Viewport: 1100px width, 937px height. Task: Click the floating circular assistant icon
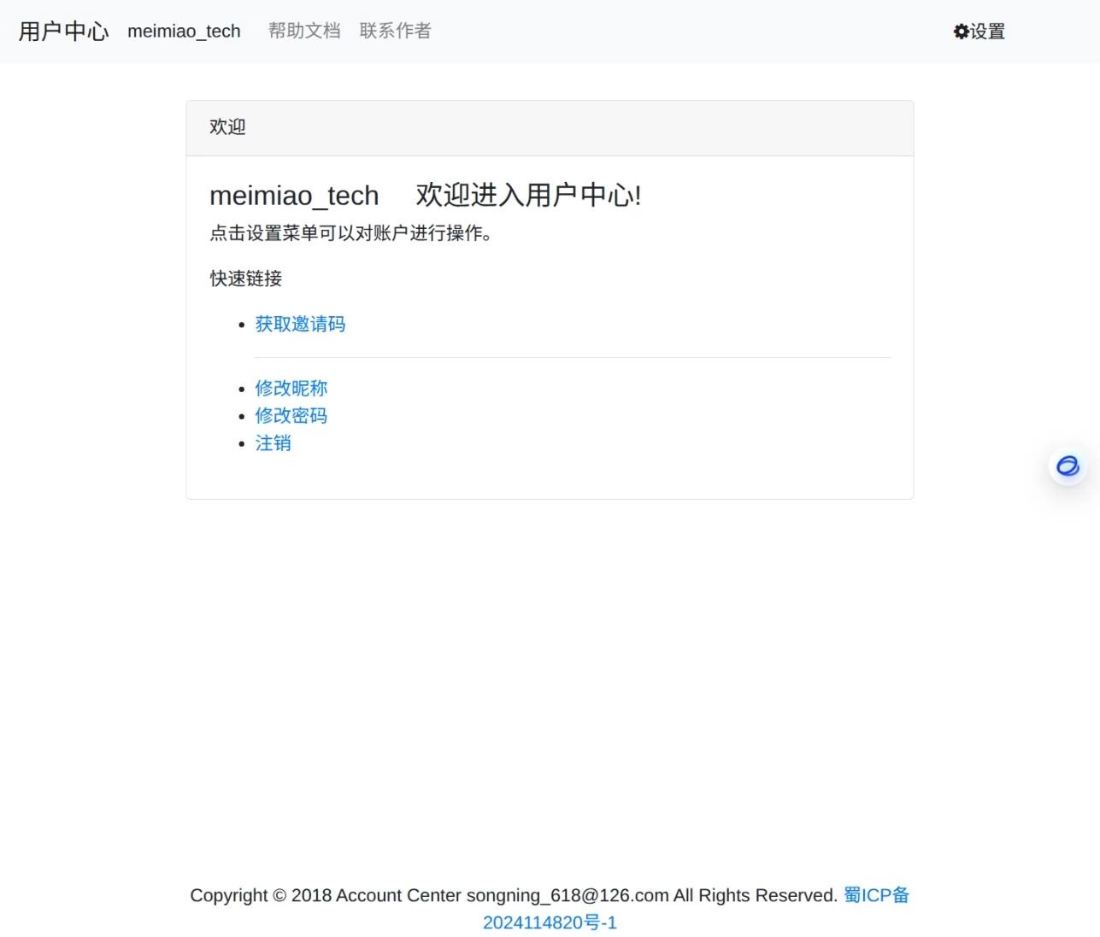1068,467
